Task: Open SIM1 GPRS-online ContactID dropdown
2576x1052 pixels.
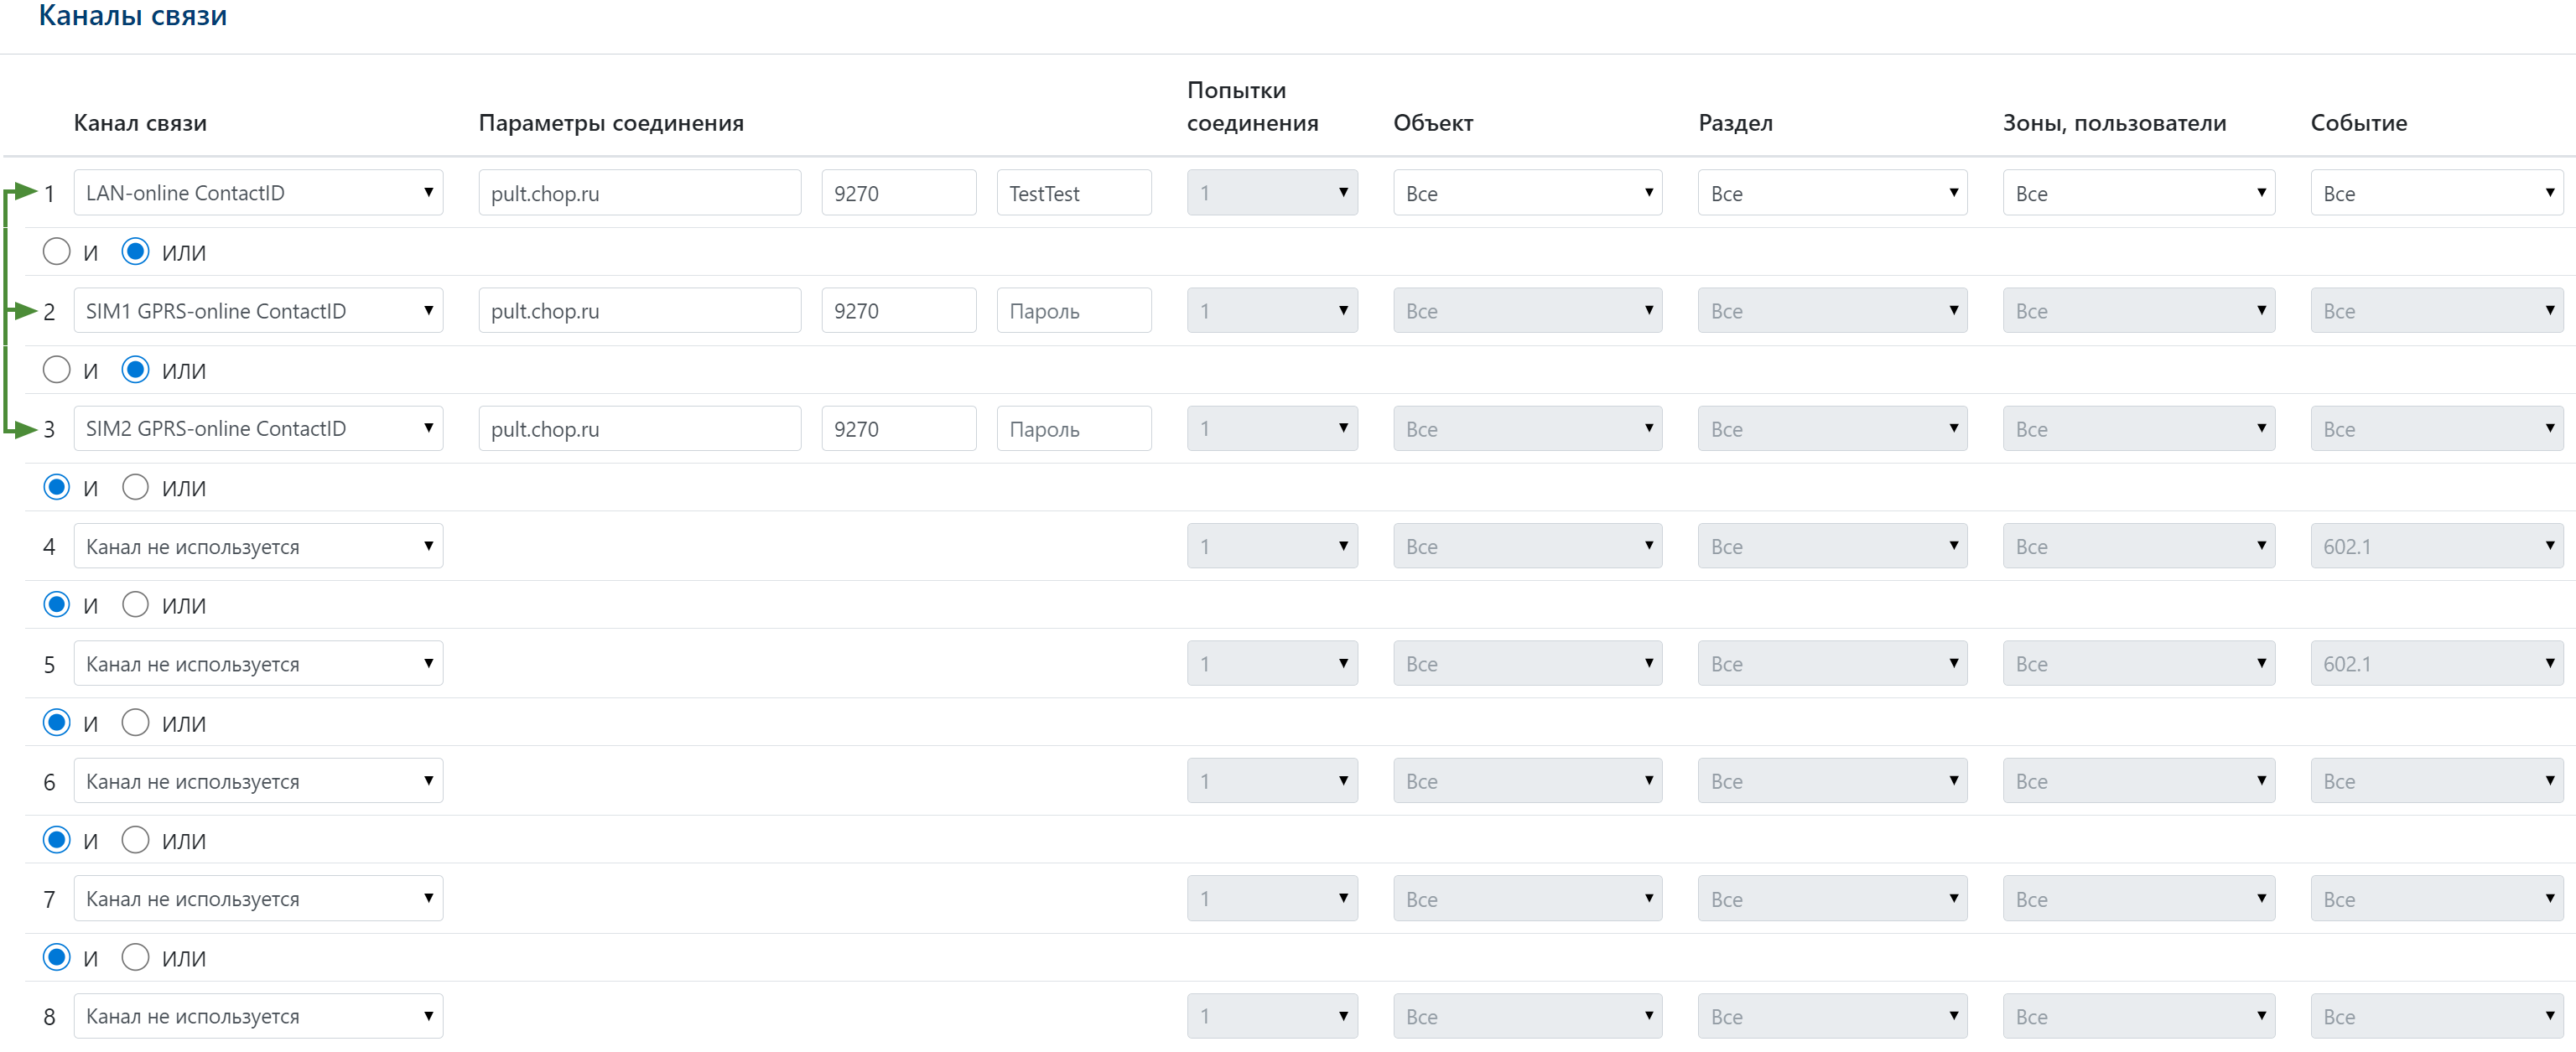Action: click(258, 311)
